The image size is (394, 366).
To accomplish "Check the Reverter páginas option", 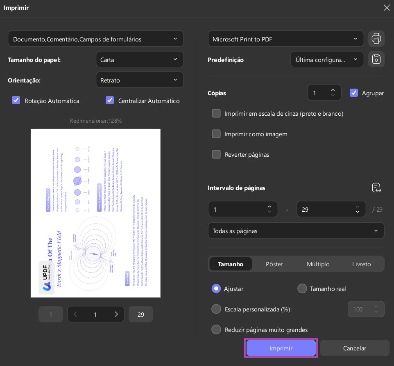I will pyautogui.click(x=216, y=154).
